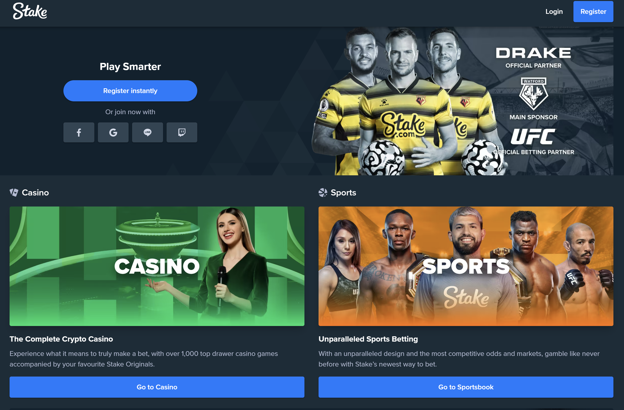Click the UFC logo in banner
Viewport: 624px width, 410px height.
tap(533, 136)
